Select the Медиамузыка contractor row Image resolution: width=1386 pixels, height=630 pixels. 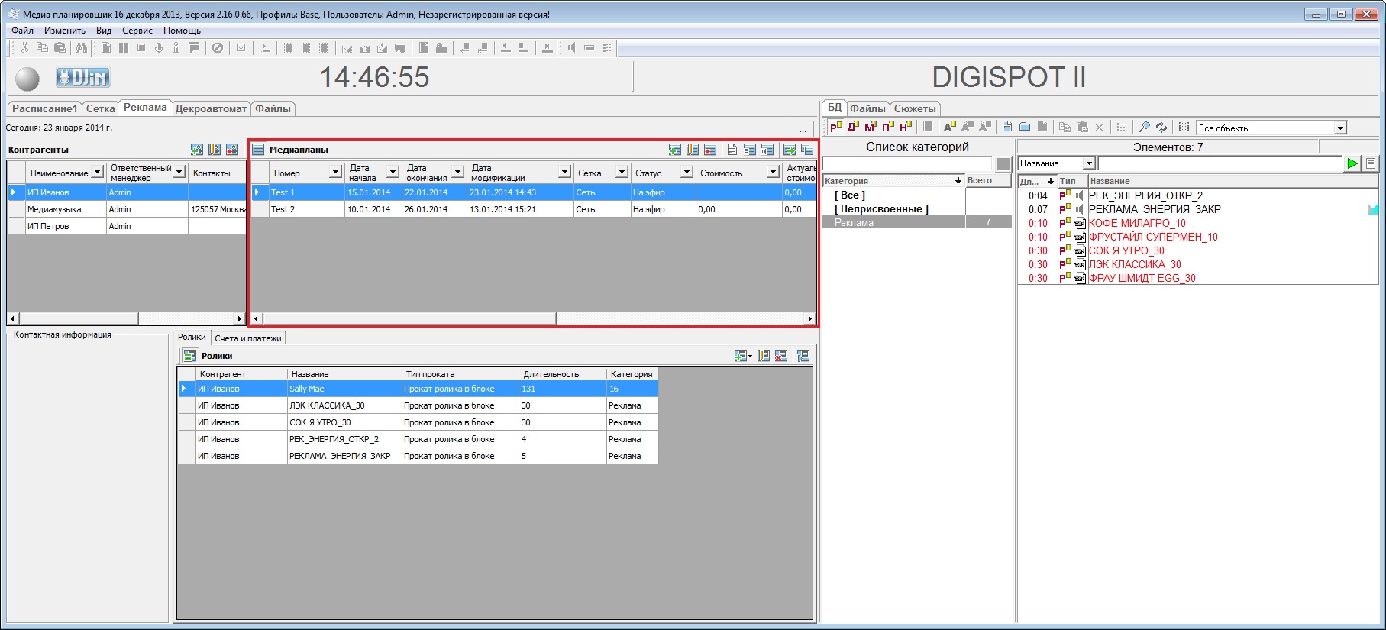(x=127, y=209)
